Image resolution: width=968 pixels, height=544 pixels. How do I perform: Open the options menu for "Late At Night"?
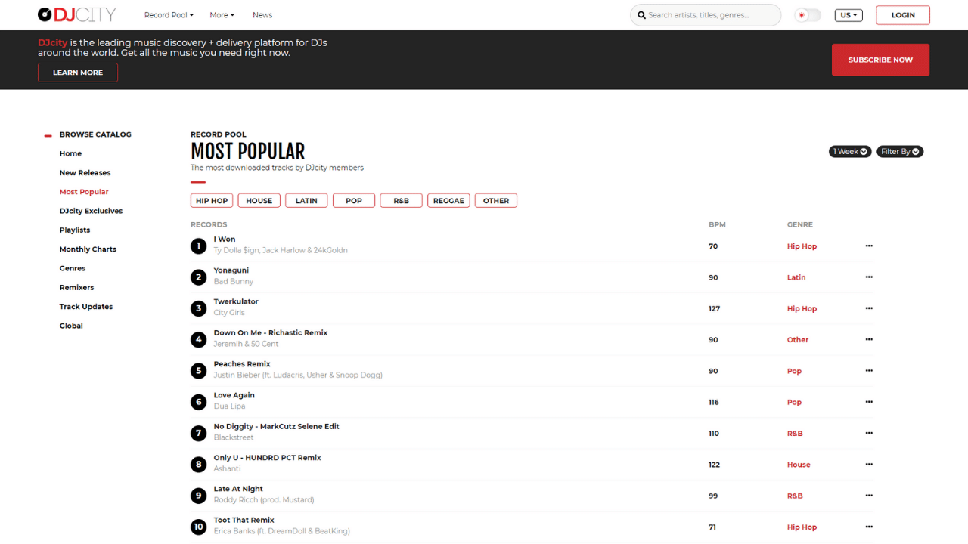pyautogui.click(x=868, y=495)
